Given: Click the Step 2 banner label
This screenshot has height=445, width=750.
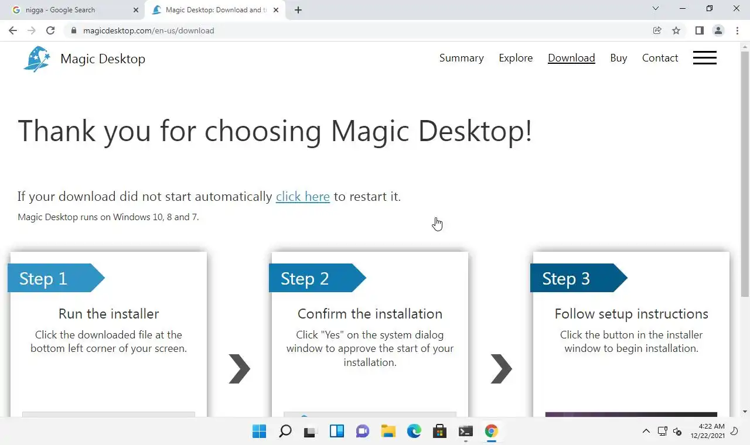Looking at the screenshot, I should click(317, 278).
